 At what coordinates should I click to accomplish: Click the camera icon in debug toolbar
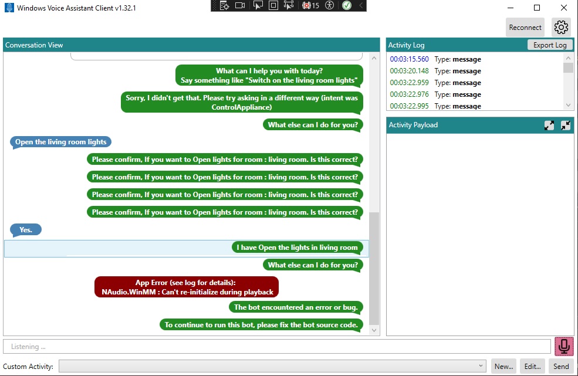[x=240, y=5]
